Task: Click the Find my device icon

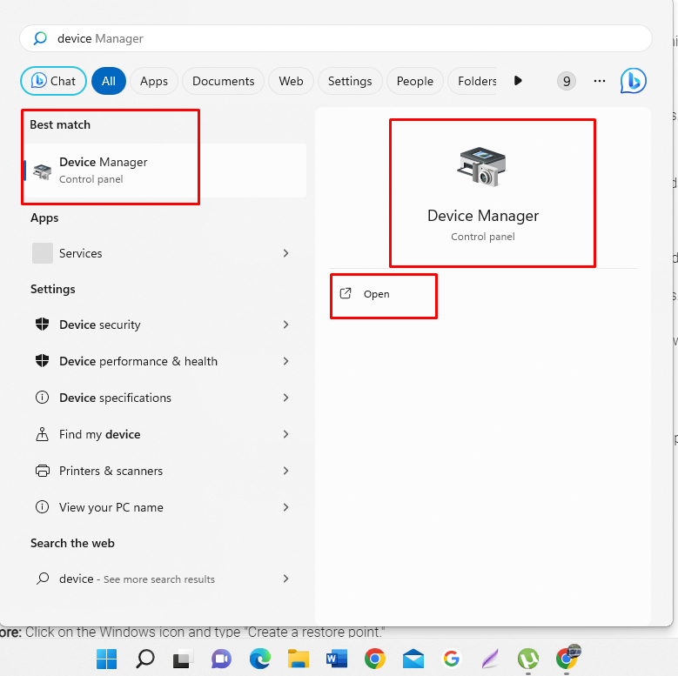Action: [42, 434]
